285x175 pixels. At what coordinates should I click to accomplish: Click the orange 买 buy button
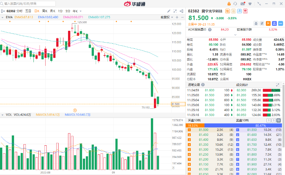[268, 24]
